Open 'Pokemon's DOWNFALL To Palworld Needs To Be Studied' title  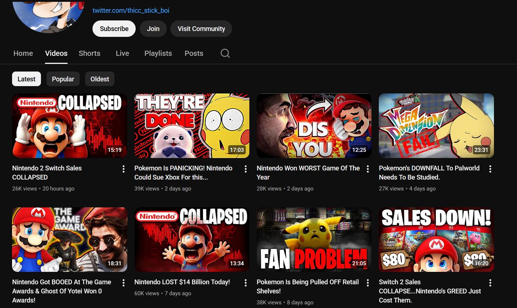point(429,173)
